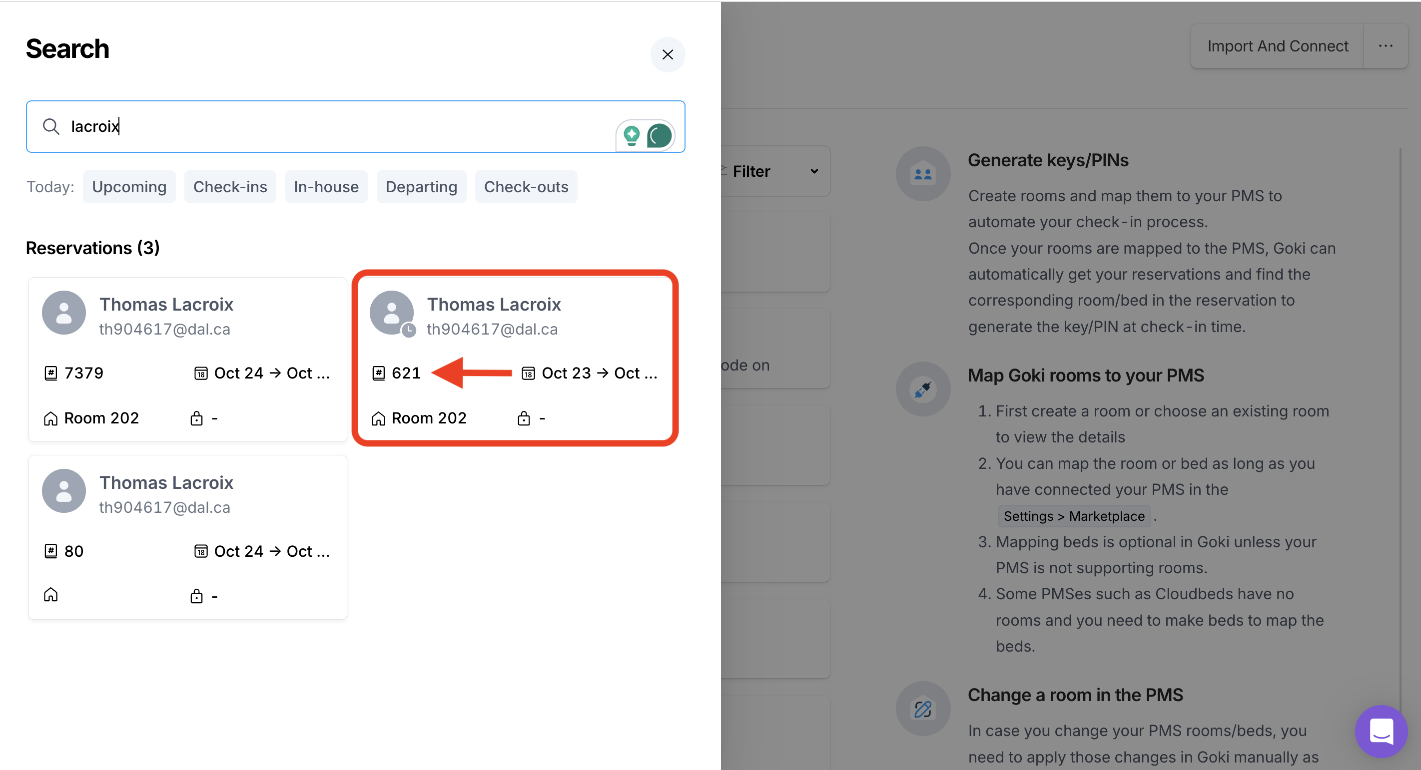
Task: Open Thomas Lacroix reservation 80 card
Action: 187,537
